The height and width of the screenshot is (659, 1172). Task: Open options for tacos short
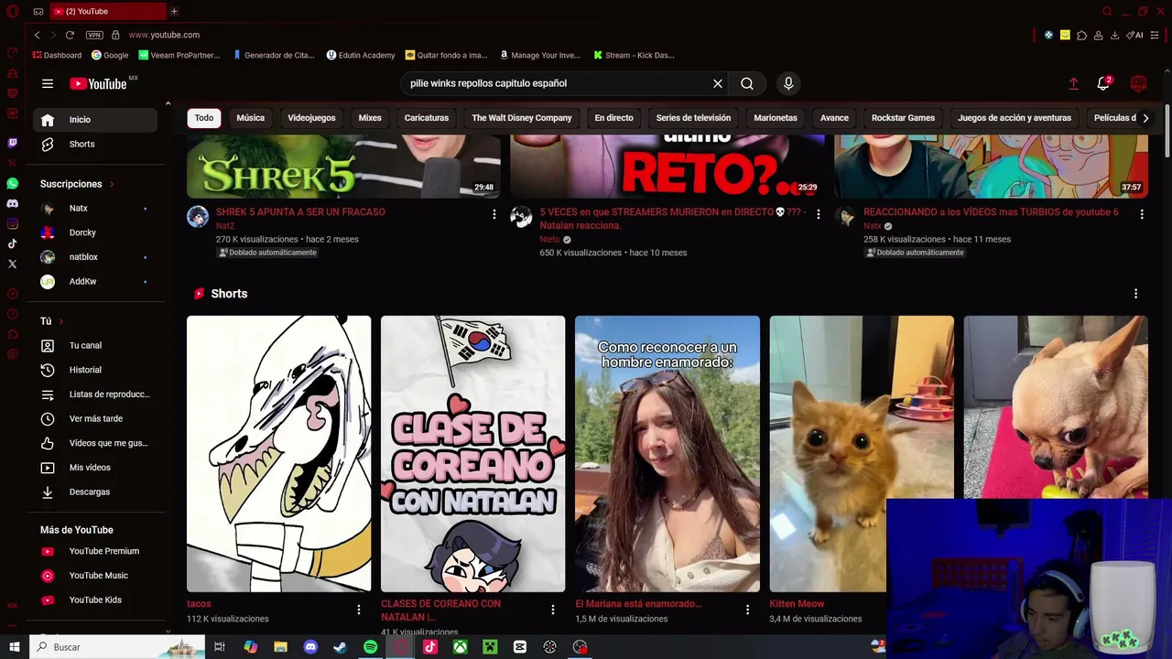359,610
